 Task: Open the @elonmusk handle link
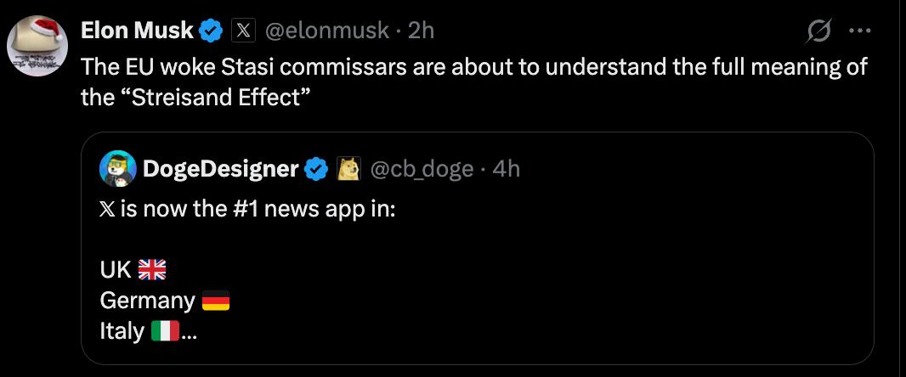(328, 31)
